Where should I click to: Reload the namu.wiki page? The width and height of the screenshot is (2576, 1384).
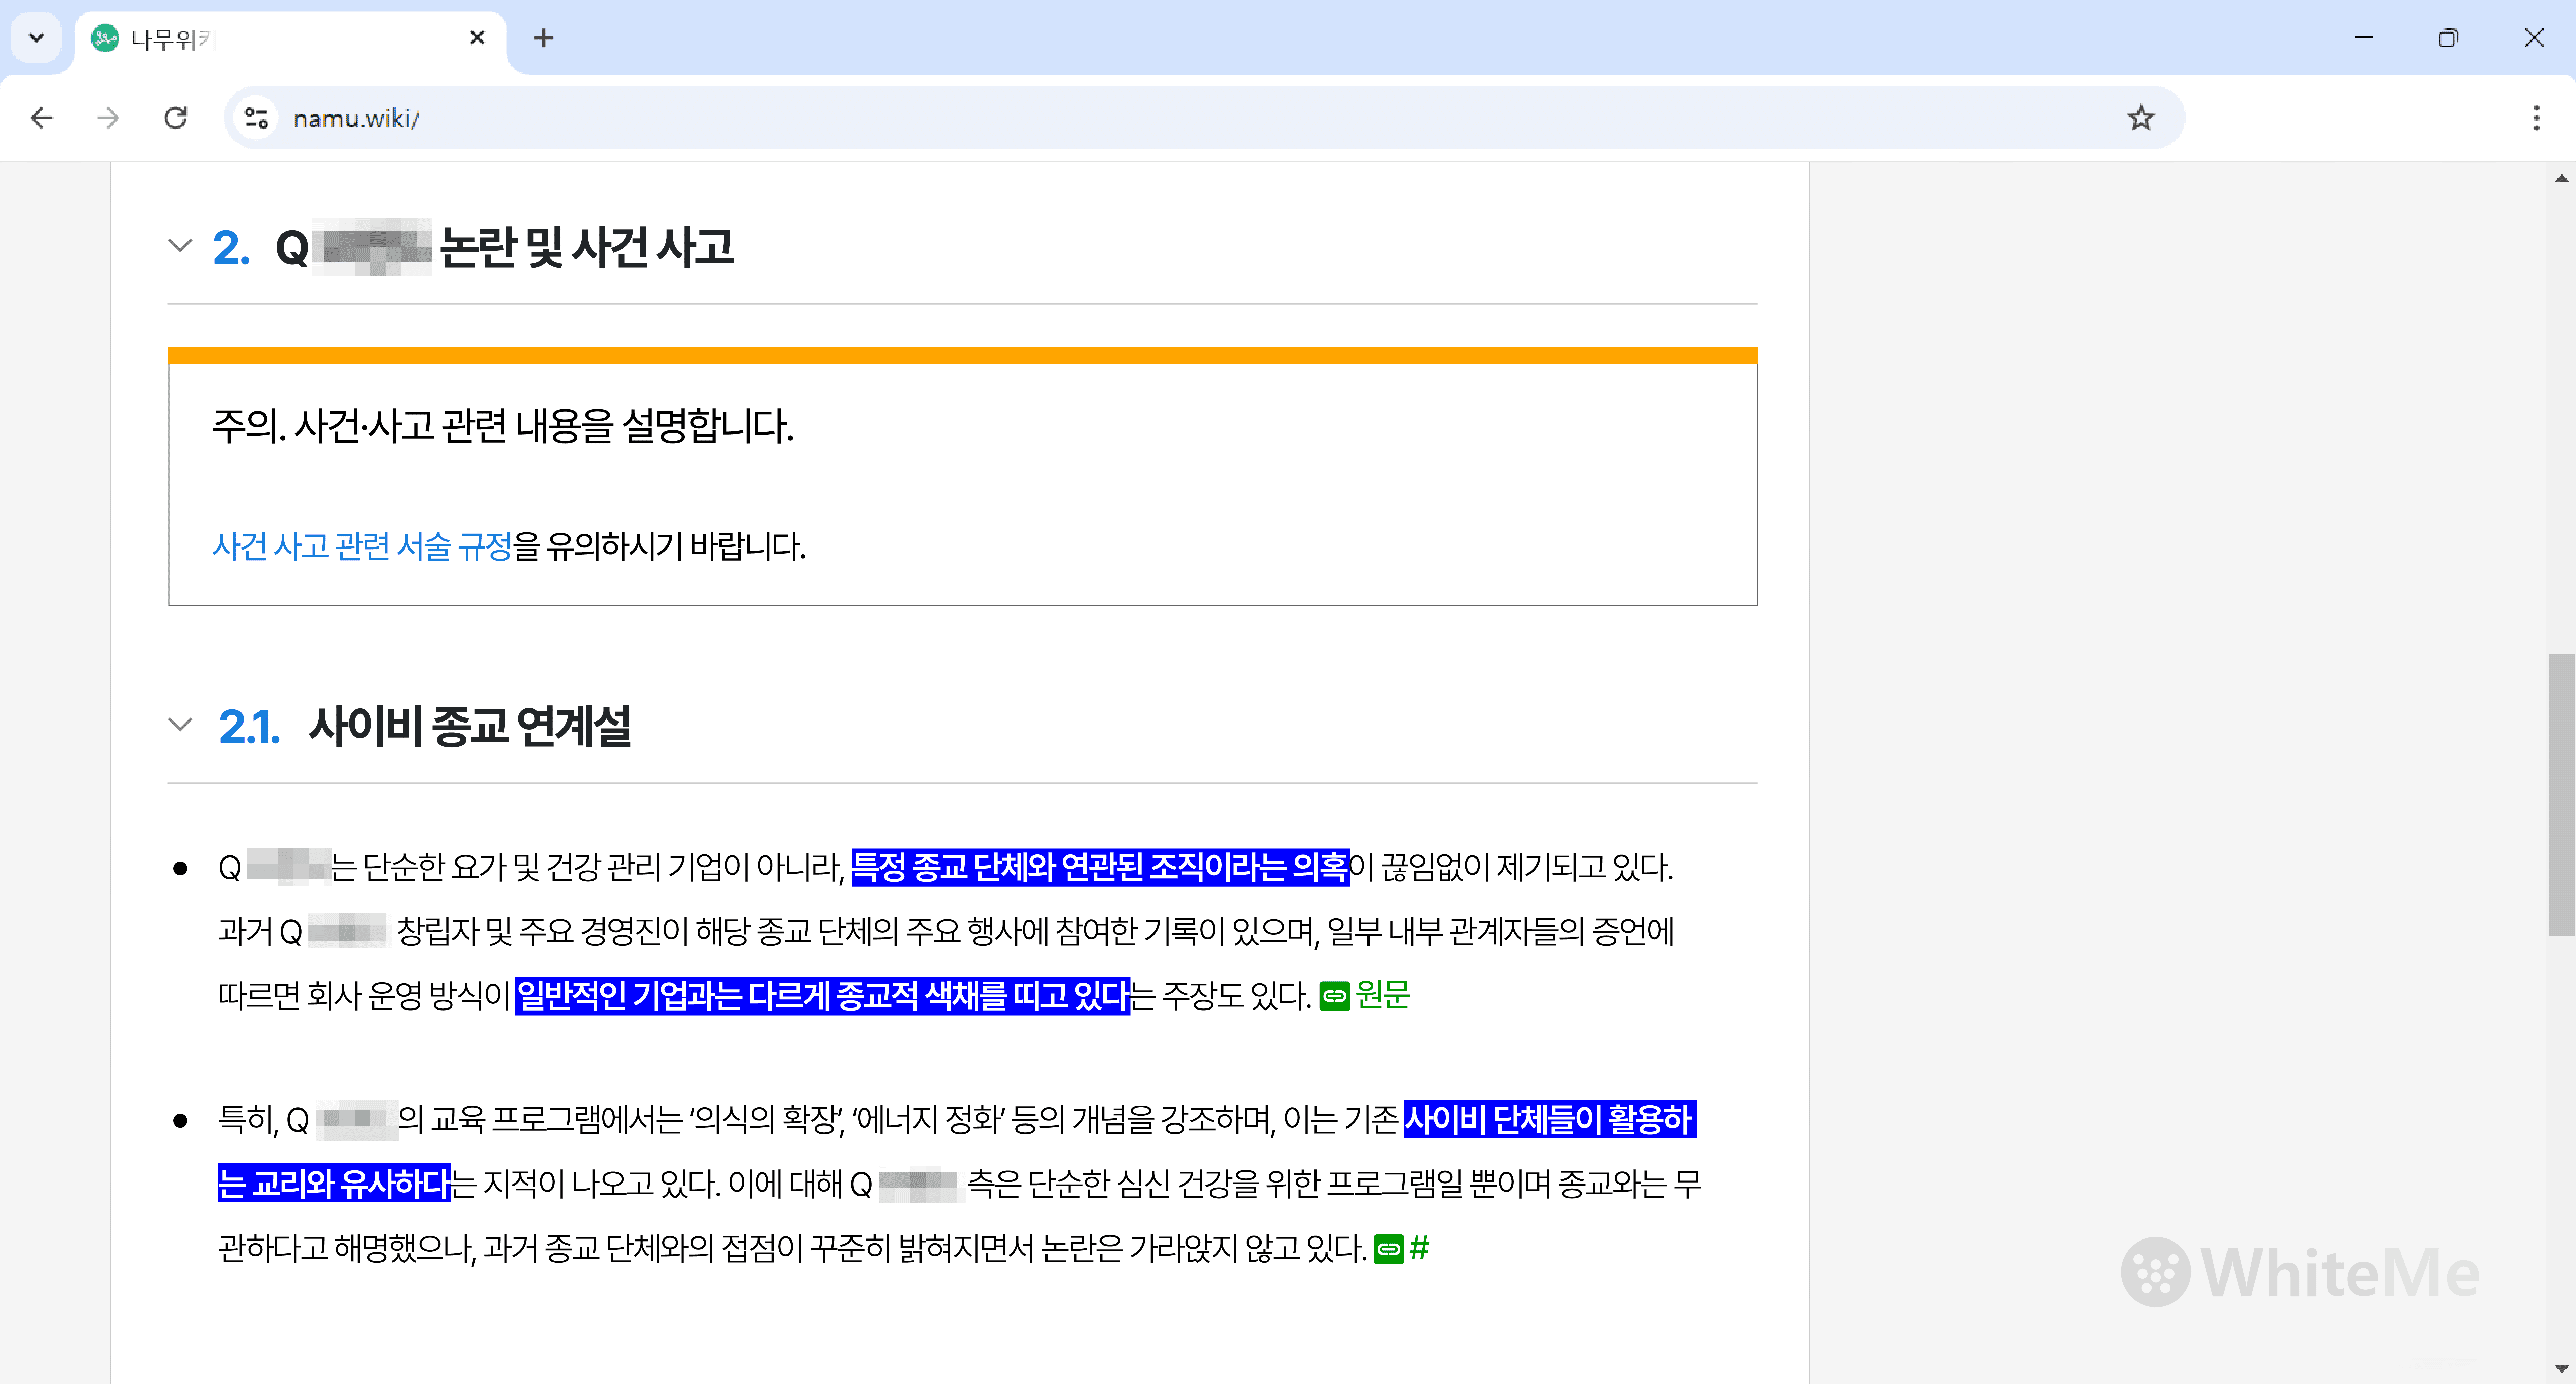click(x=176, y=118)
